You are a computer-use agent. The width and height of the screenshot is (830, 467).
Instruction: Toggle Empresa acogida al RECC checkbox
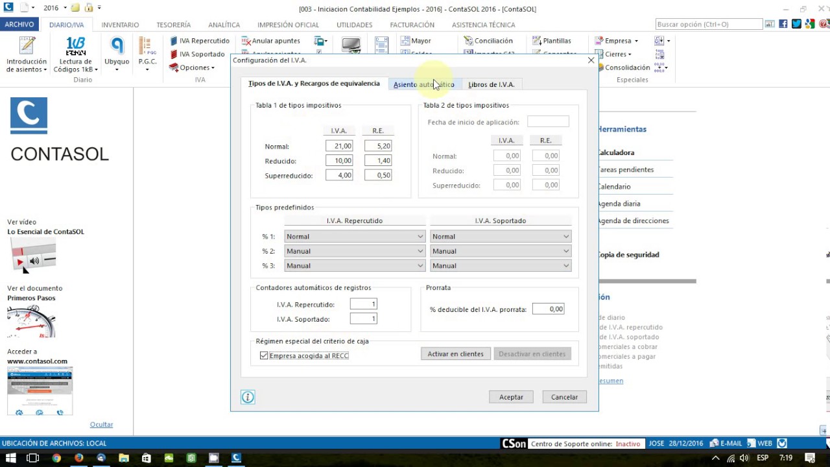pyautogui.click(x=264, y=355)
